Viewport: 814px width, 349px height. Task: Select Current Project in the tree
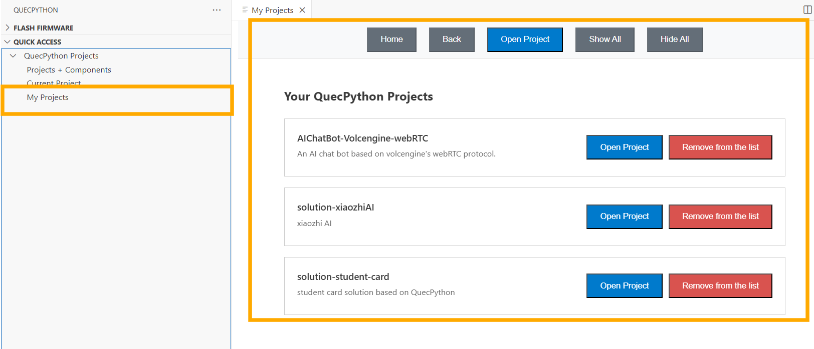tap(54, 83)
